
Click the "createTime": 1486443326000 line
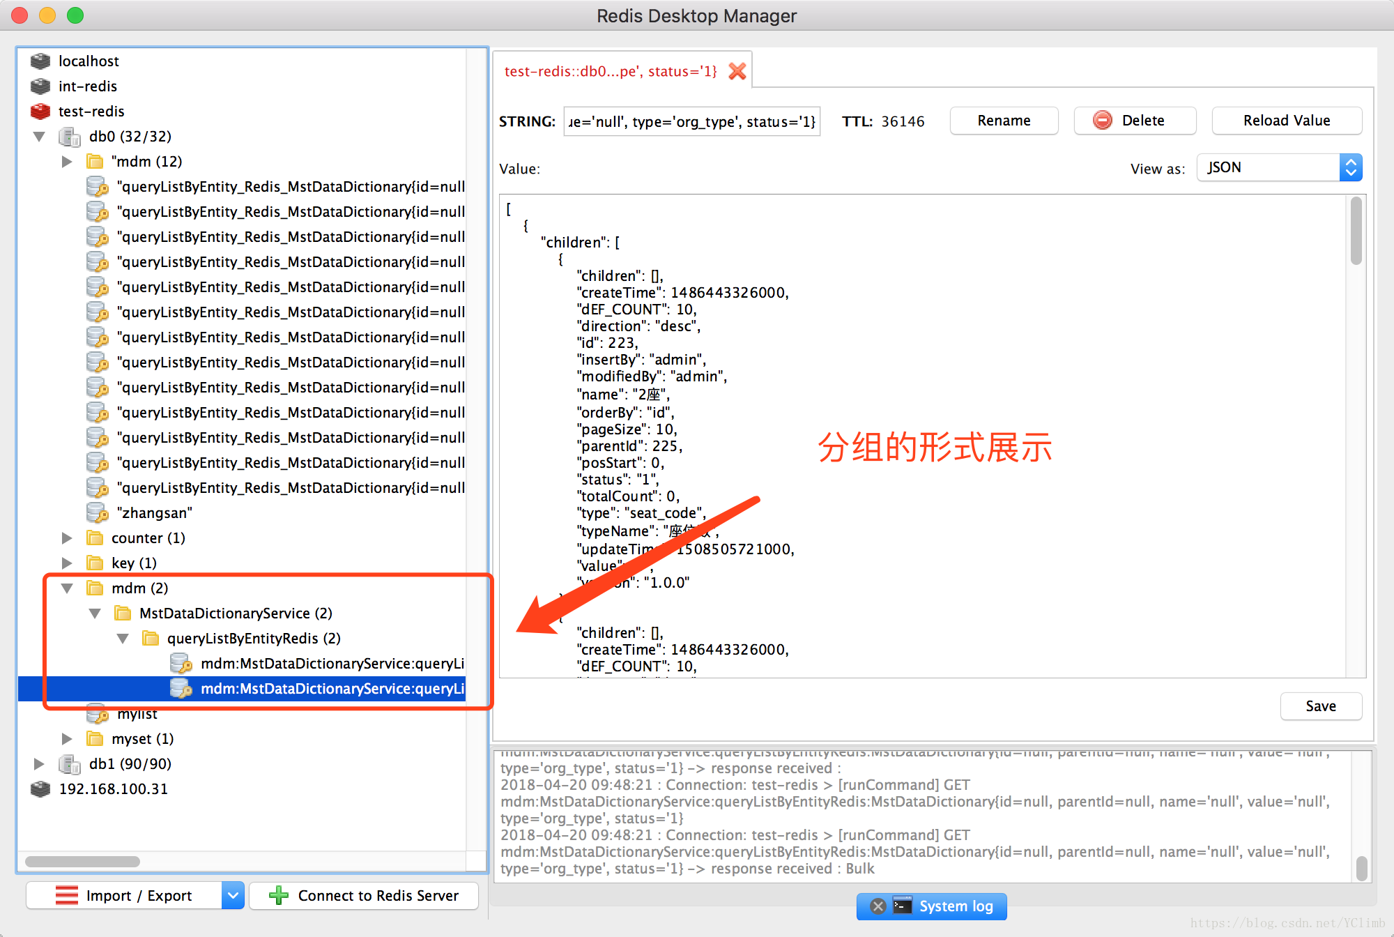[x=683, y=293]
